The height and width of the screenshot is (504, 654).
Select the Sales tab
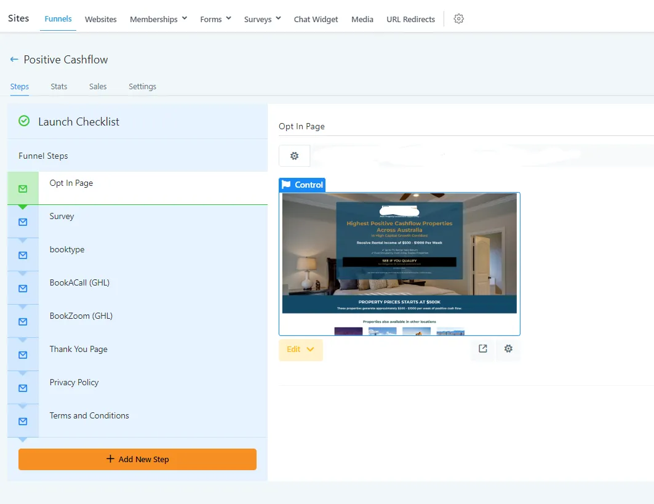coord(98,86)
